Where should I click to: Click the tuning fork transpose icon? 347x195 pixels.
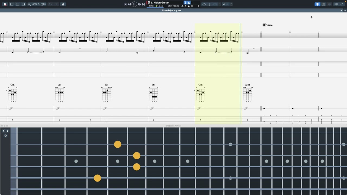[224, 4]
